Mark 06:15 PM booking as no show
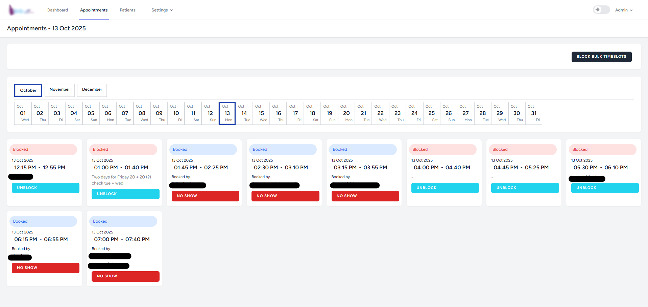Viewport: 648px width, 307px height. 46,268
